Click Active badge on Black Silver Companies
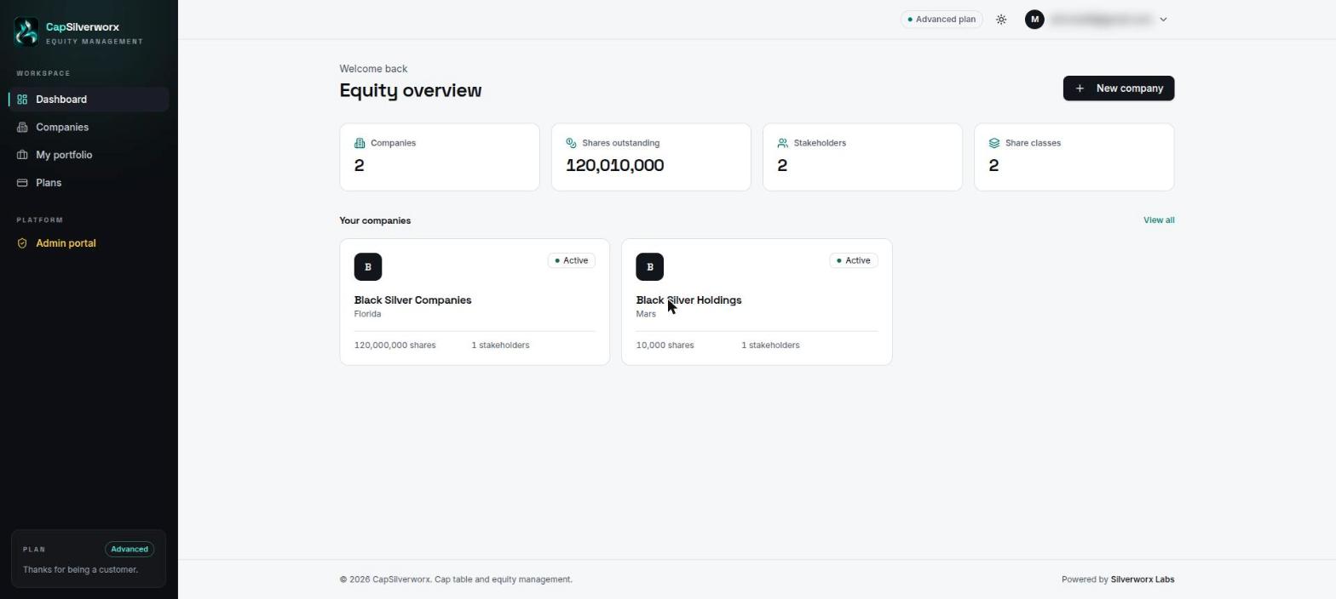1336x599 pixels. pyautogui.click(x=572, y=260)
